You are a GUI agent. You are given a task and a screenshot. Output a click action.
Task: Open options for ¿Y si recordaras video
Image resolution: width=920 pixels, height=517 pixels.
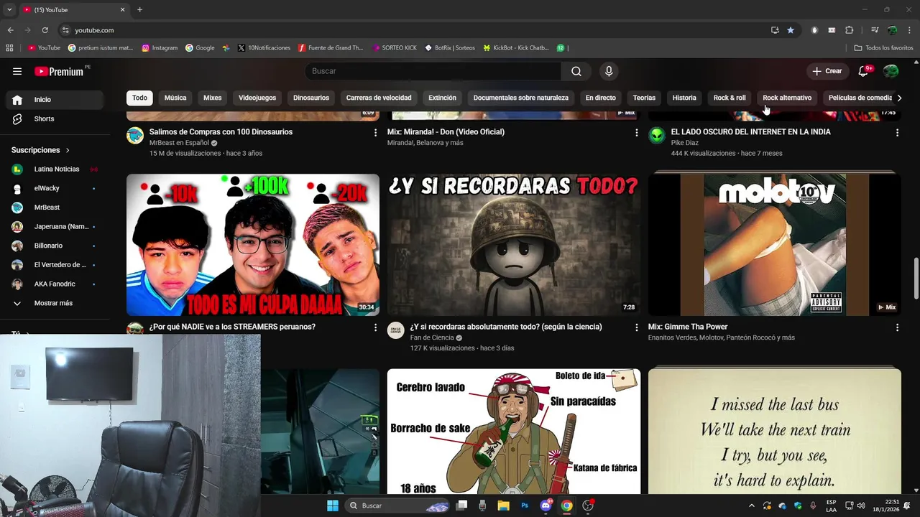[x=636, y=327]
